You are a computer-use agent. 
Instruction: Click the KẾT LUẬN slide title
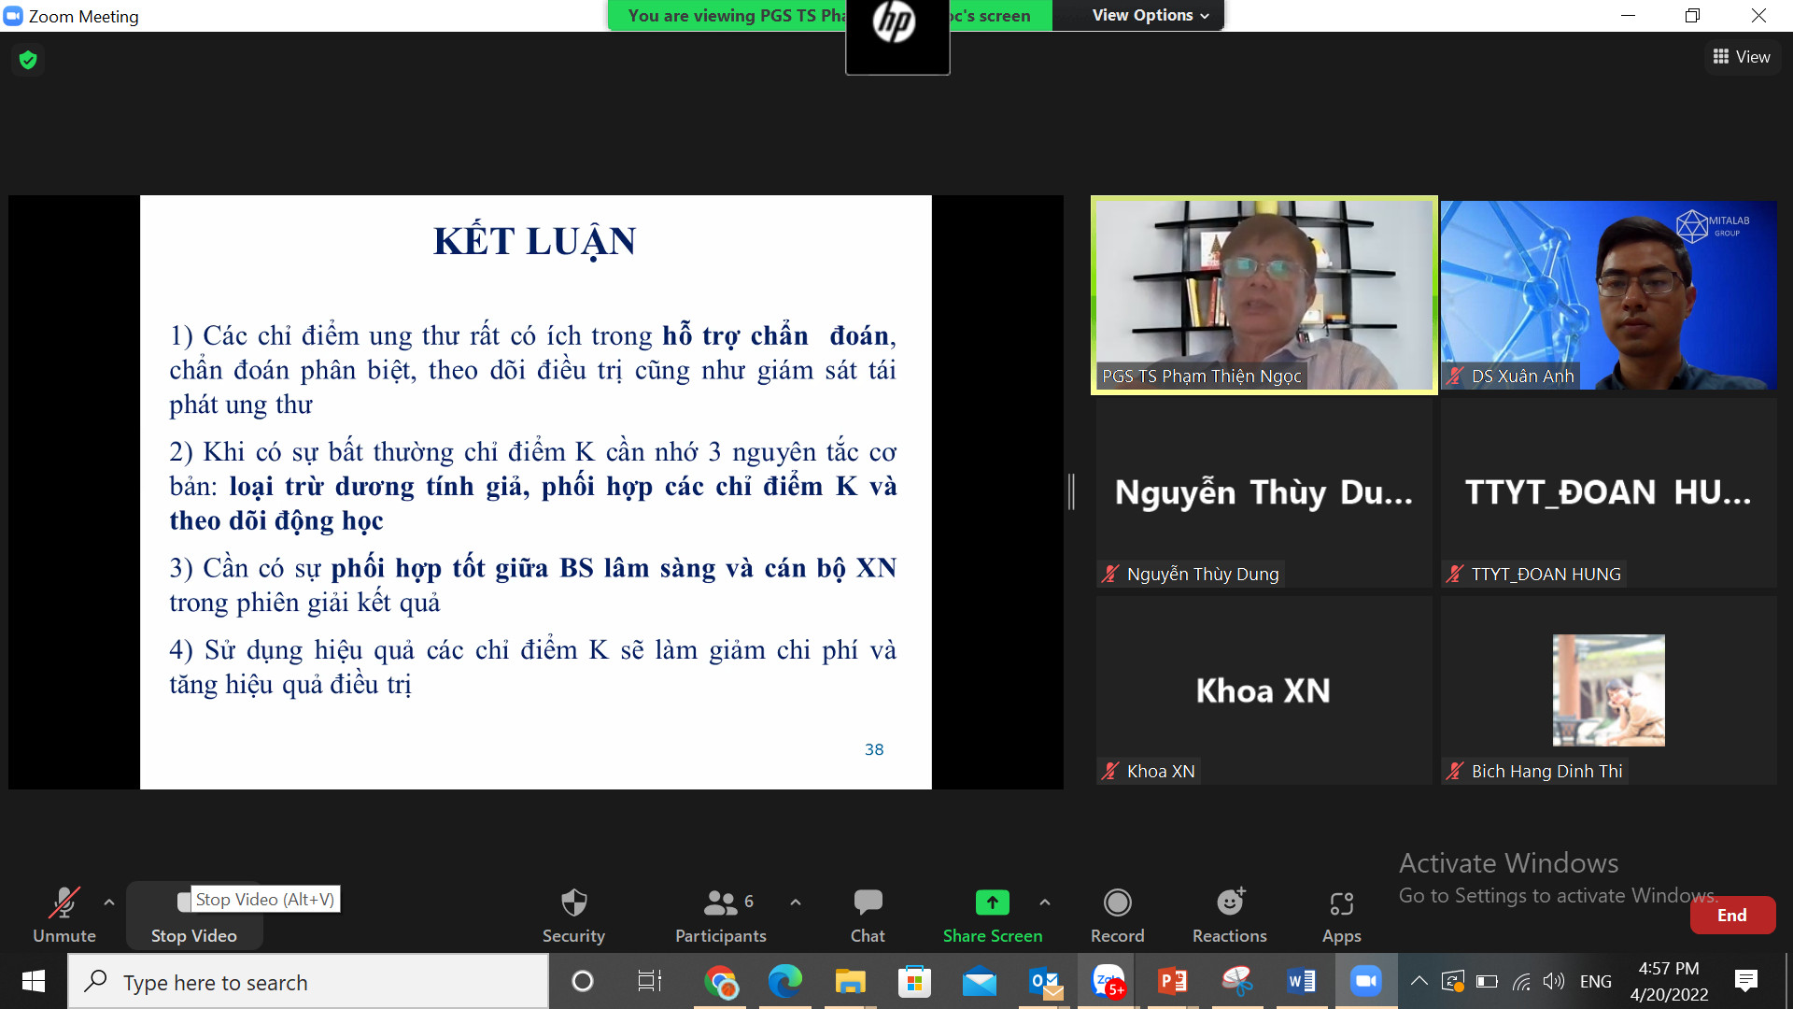[x=535, y=241]
